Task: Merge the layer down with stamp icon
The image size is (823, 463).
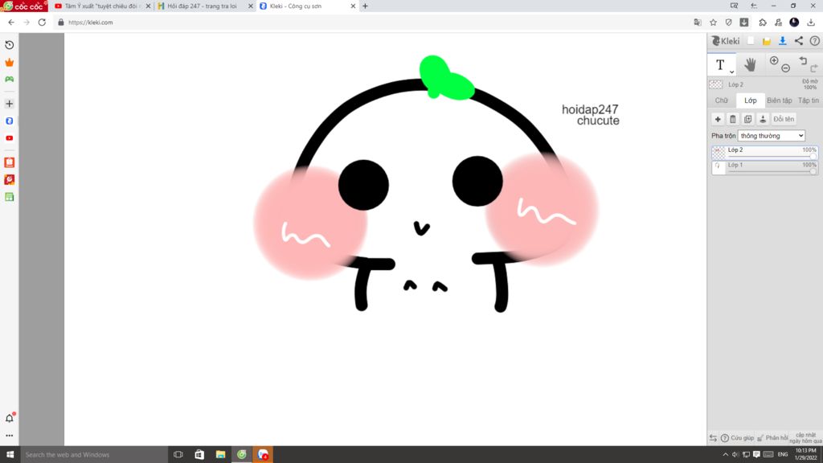Action: tap(764, 119)
